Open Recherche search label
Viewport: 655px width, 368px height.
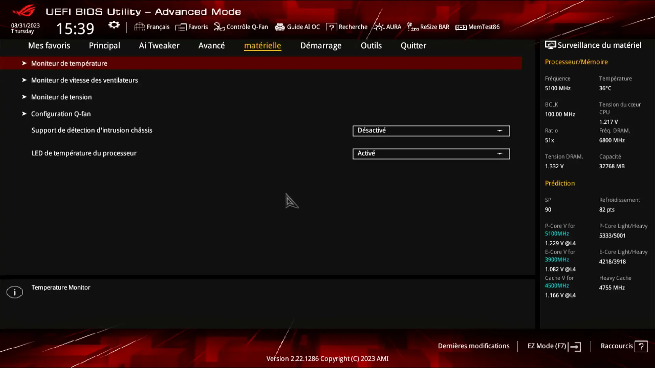(x=353, y=27)
